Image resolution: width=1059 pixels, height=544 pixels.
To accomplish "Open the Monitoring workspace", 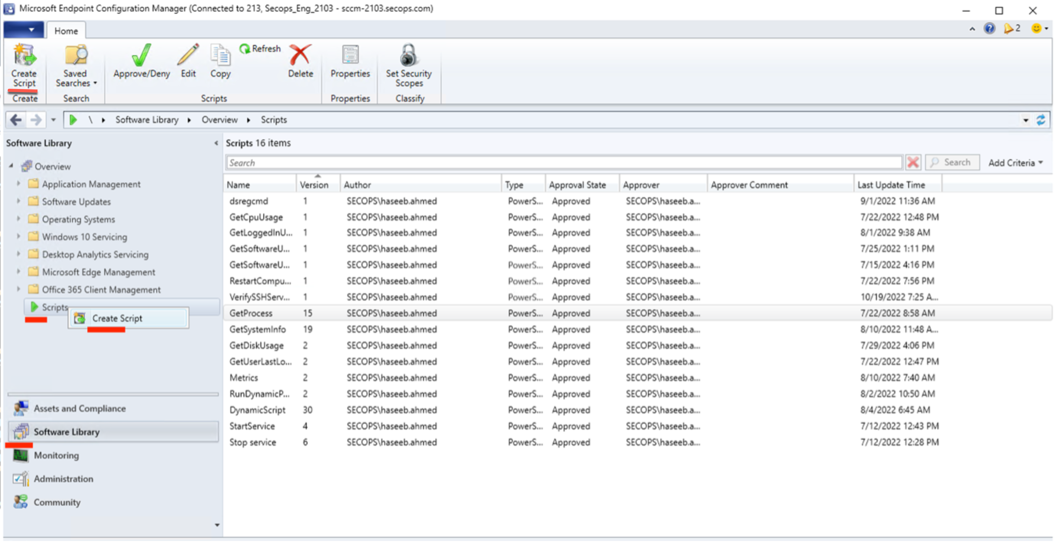I will tap(113, 456).
